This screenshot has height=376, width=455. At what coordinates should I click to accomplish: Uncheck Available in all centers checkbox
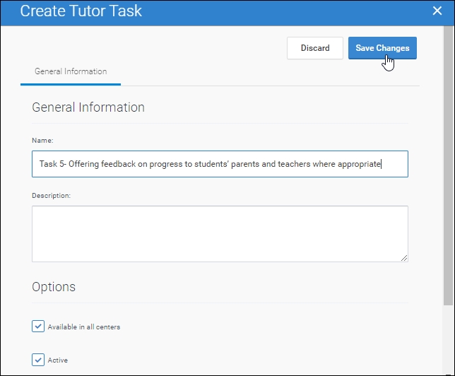pyautogui.click(x=38, y=327)
